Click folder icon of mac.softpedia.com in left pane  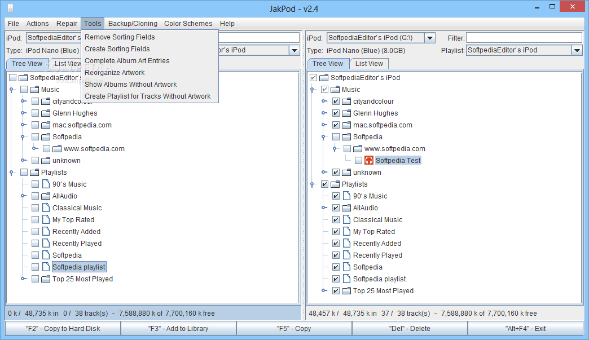pos(46,125)
